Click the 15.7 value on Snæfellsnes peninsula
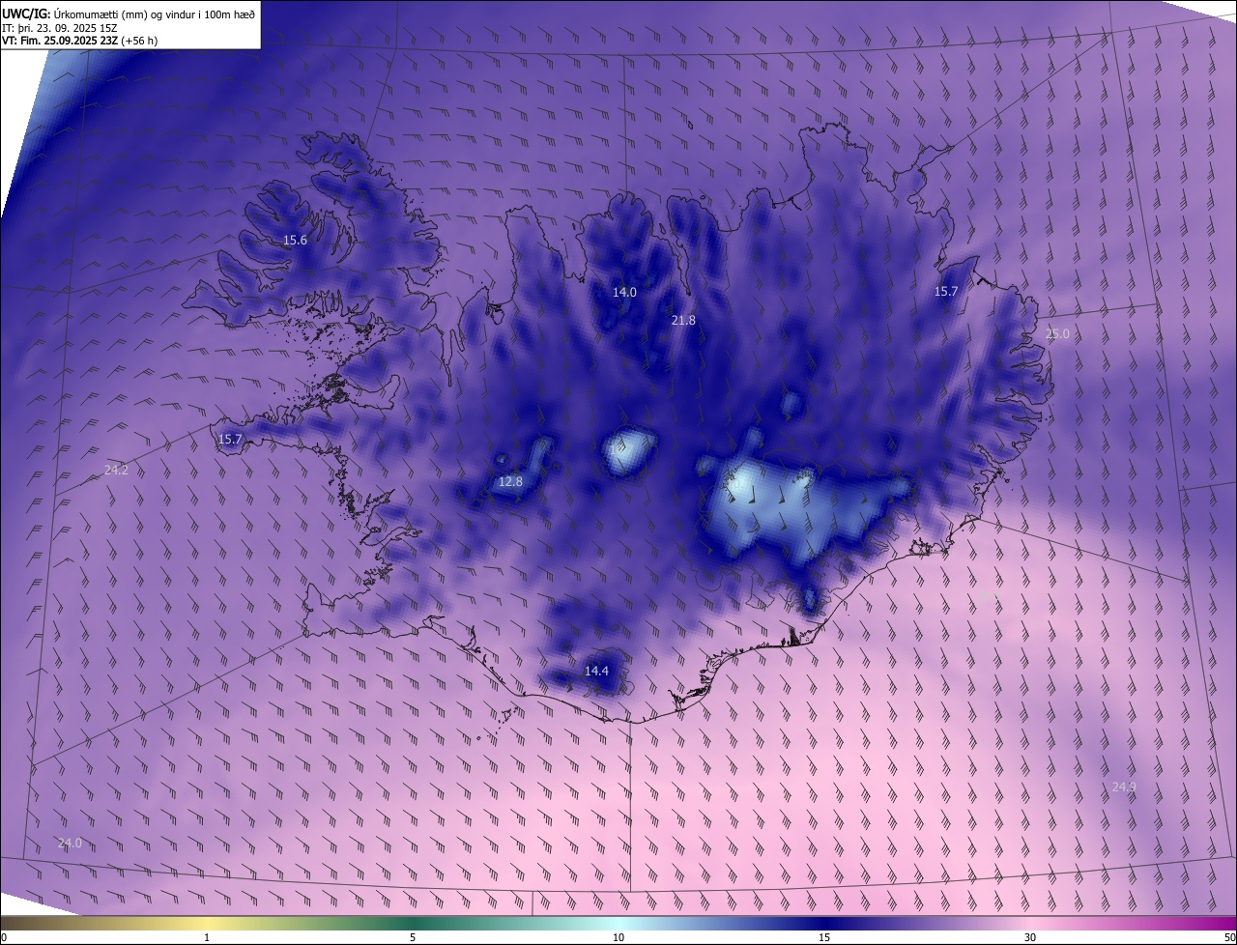Screen dimensions: 1237x945 click(x=230, y=439)
